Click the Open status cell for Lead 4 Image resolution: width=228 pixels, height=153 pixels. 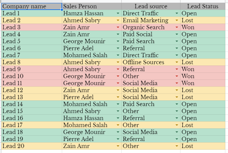[x=202, y=34]
